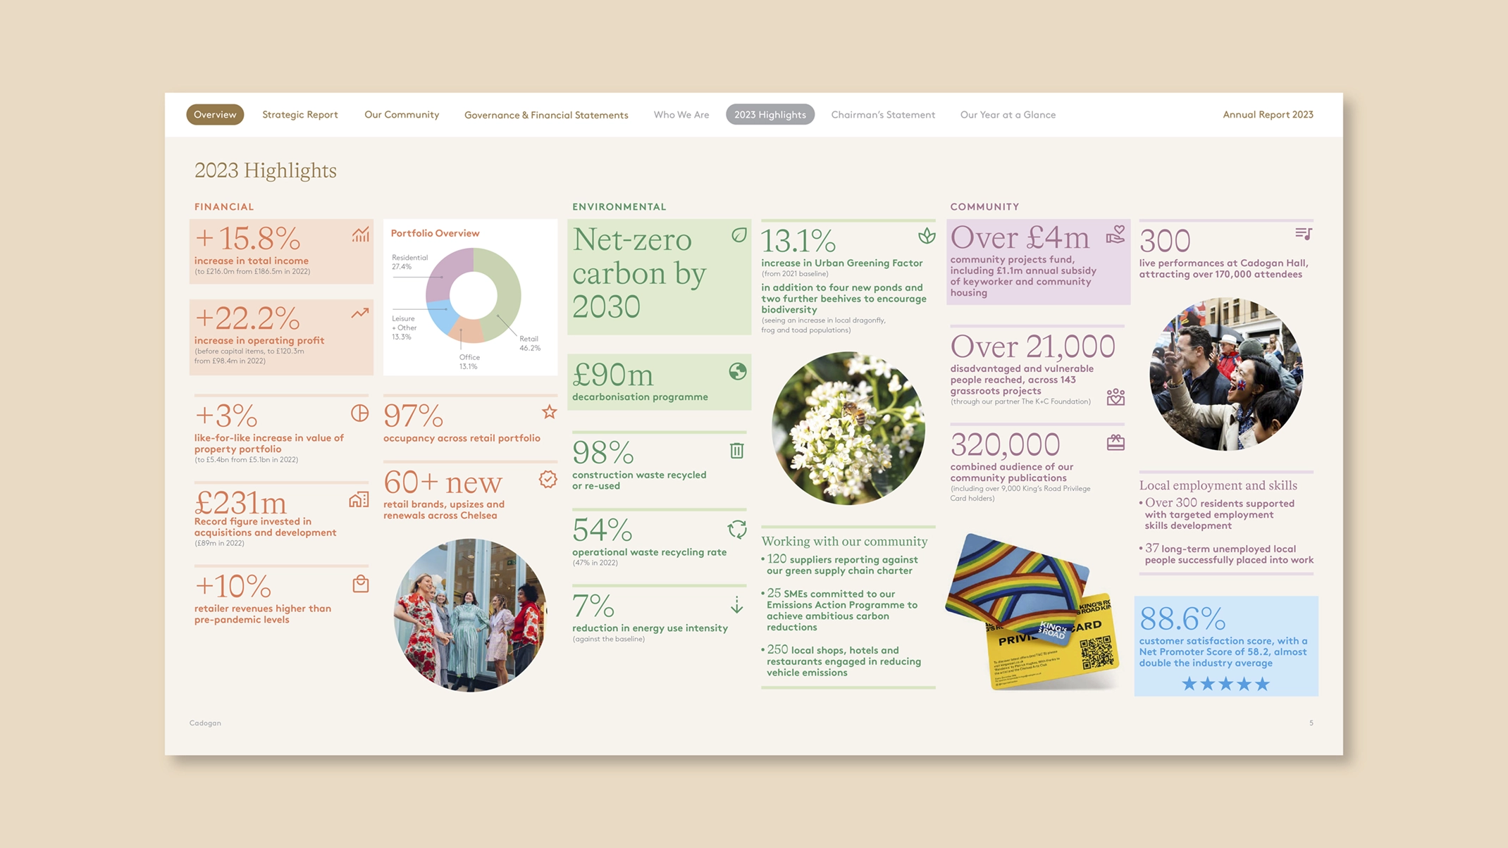Click the music playlist icon beside 300
Image resolution: width=1508 pixels, height=848 pixels.
click(1303, 234)
